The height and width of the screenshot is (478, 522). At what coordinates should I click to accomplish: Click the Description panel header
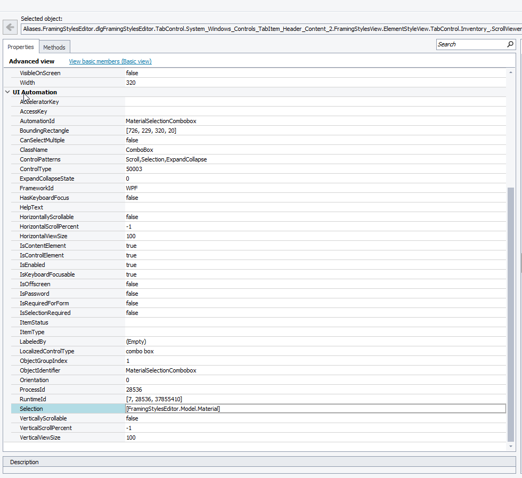tap(25, 462)
